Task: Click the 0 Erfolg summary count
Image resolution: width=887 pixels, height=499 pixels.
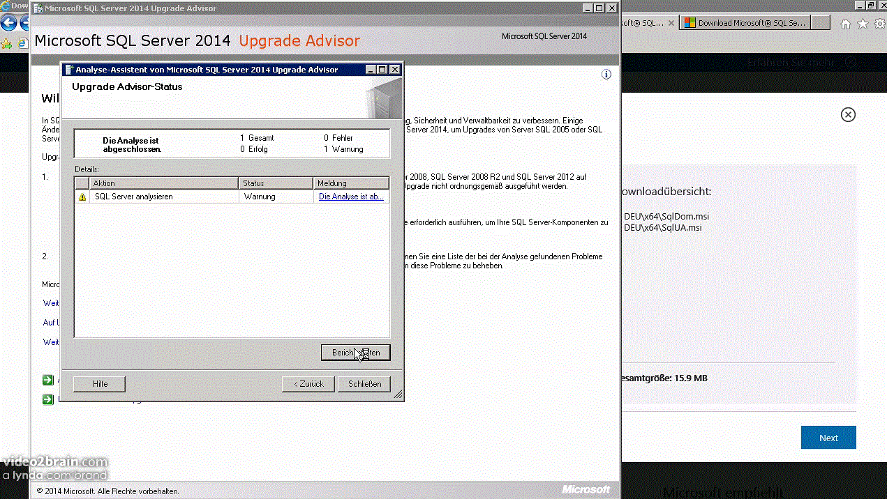Action: coord(254,149)
